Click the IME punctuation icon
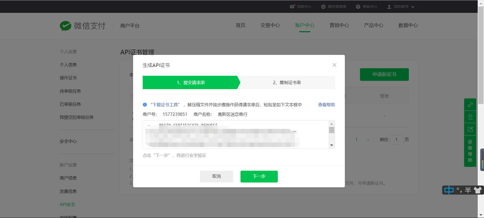This screenshot has height=218, width=484. pyautogui.click(x=459, y=190)
